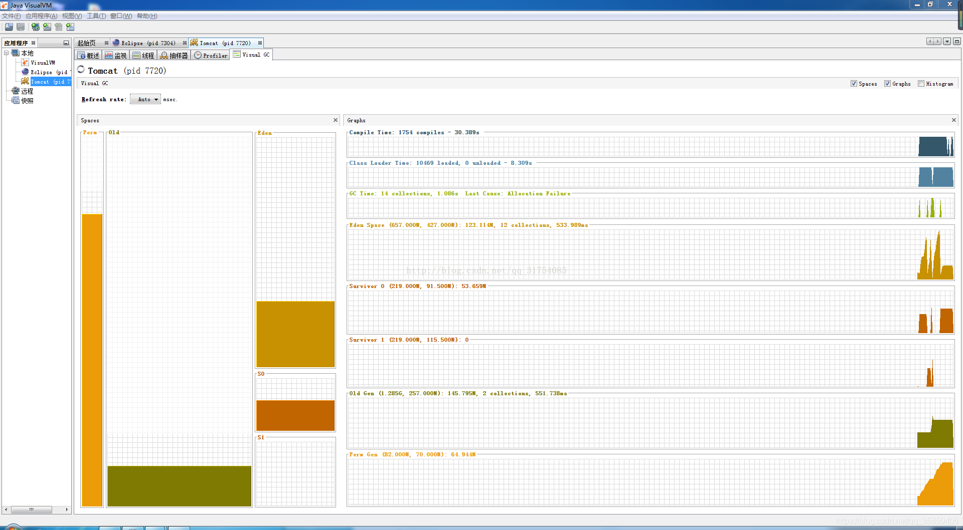The height and width of the screenshot is (530, 963).
Task: Close the Spaces panel
Action: coord(336,120)
